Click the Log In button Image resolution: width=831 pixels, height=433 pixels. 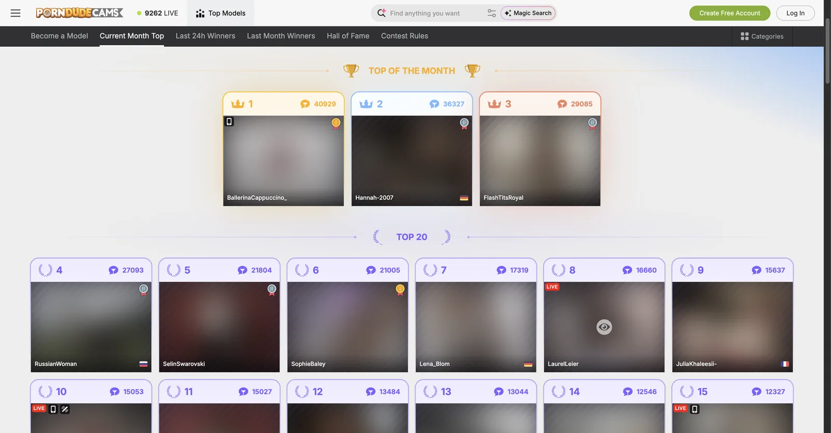point(795,13)
